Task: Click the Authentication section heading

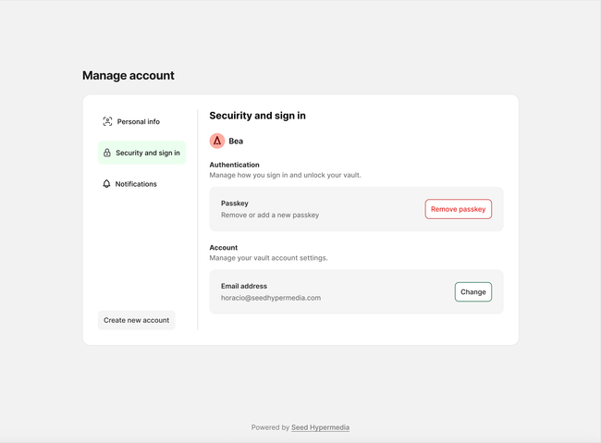Action: pyautogui.click(x=234, y=165)
